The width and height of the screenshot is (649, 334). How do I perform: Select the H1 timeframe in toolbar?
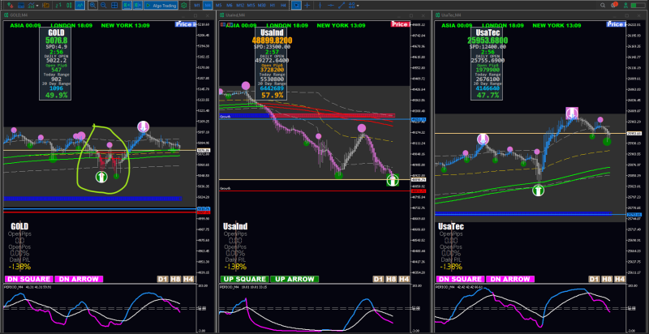[x=273, y=6]
